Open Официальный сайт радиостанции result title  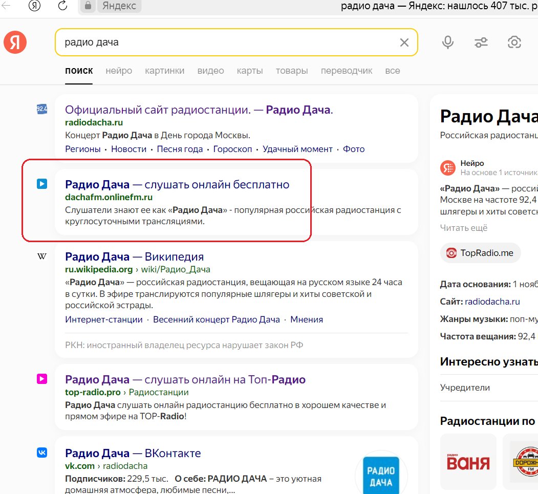199,110
